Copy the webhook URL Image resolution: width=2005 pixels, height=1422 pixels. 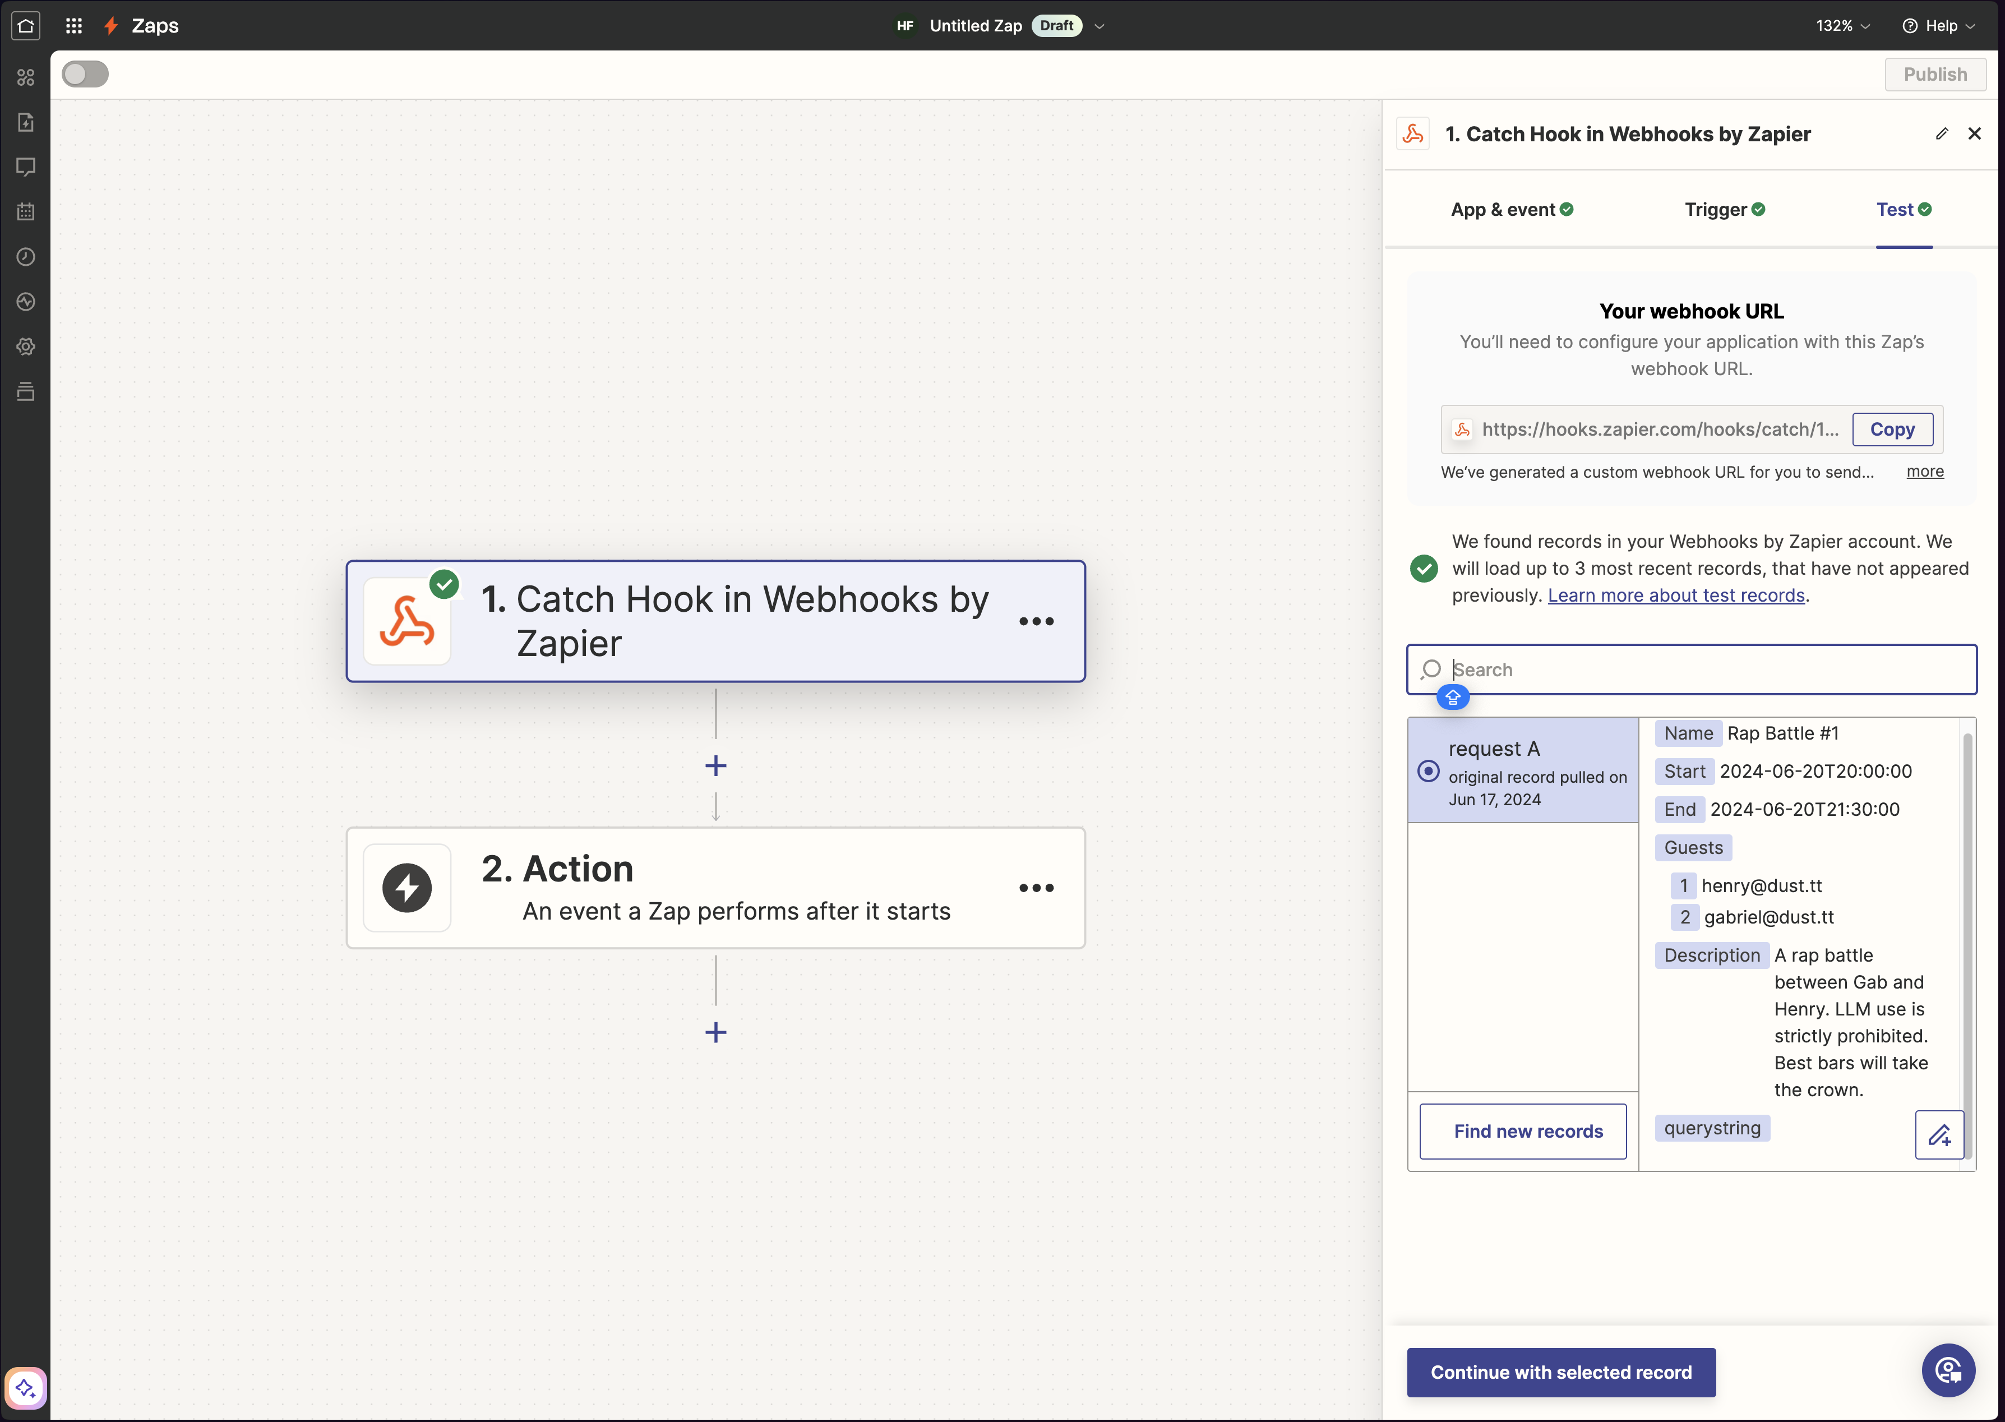click(x=1892, y=429)
